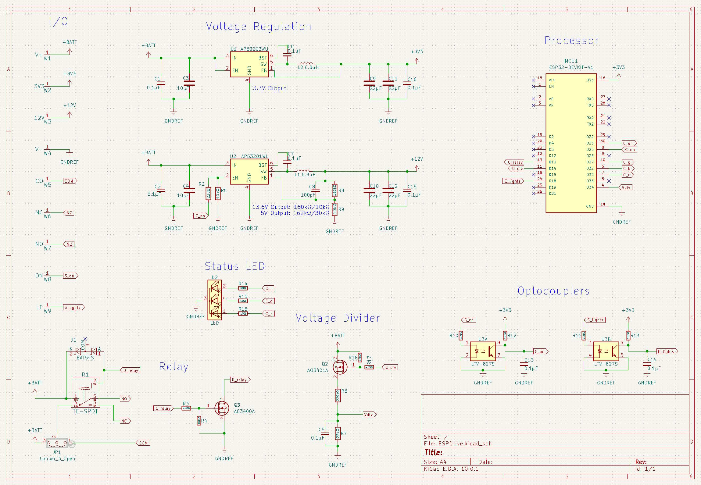
Task: Select resistor R8 160kΩ
Action: (x=334, y=191)
